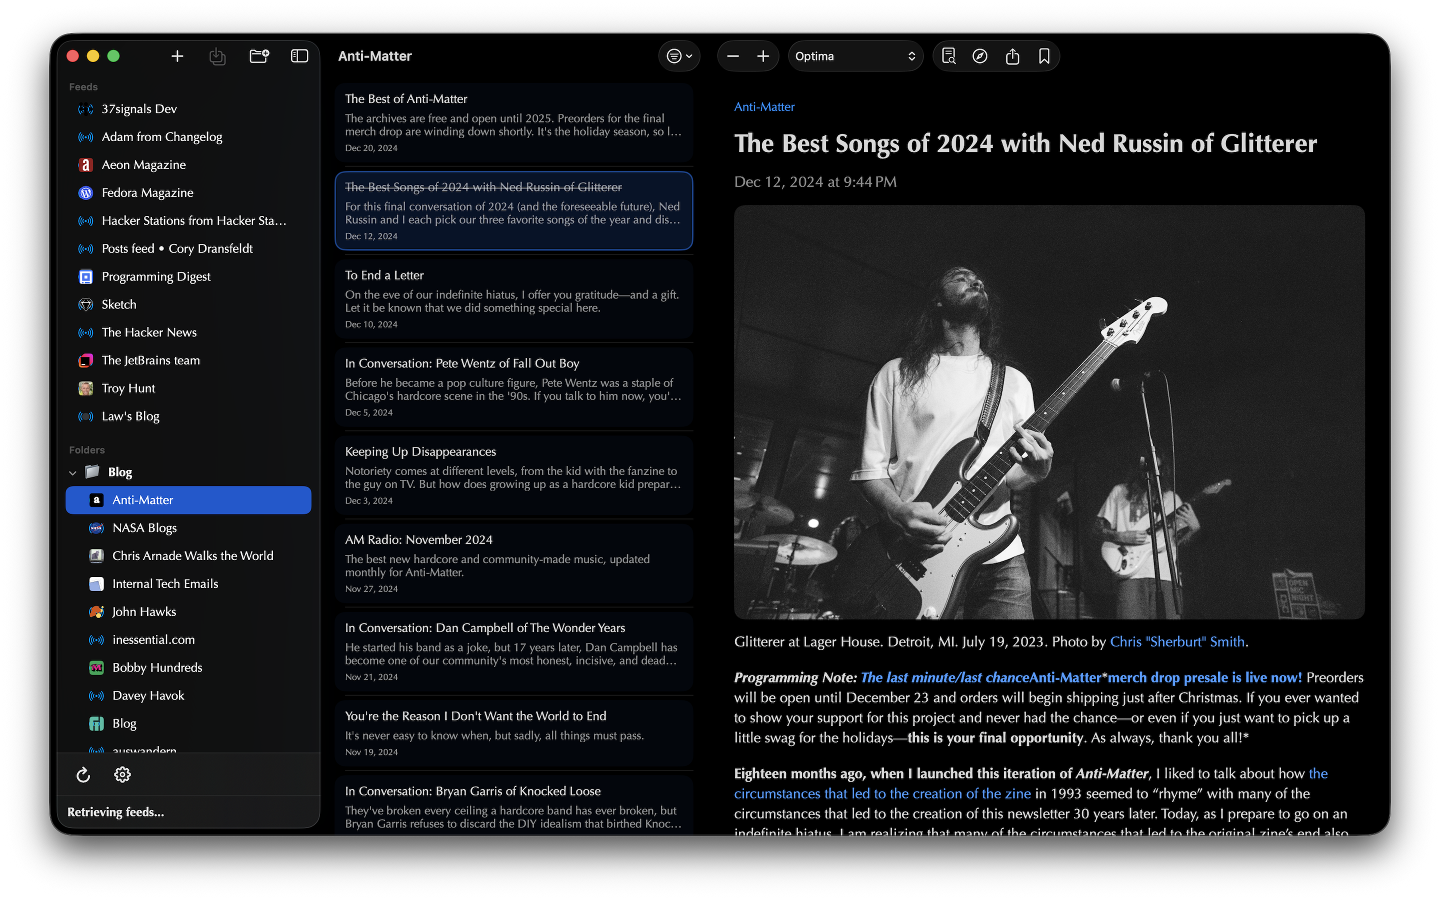Image resolution: width=1440 pixels, height=900 pixels.
Task: Toggle the sidebar visibility
Action: [x=299, y=55]
